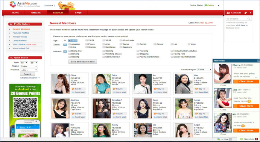The height and width of the screenshot is (142, 260).
Task: Open the Advanced Search link
Action: click(30, 78)
